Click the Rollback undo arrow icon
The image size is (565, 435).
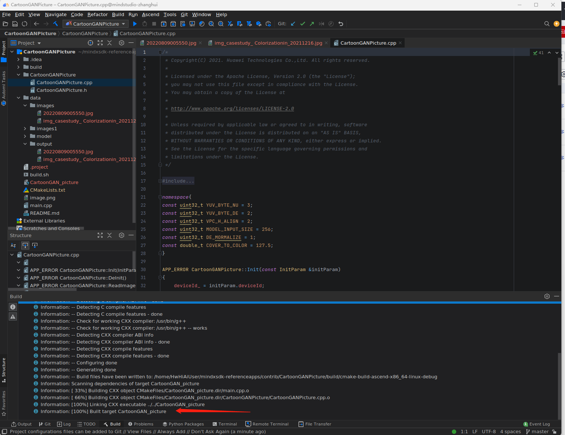pyautogui.click(x=341, y=24)
